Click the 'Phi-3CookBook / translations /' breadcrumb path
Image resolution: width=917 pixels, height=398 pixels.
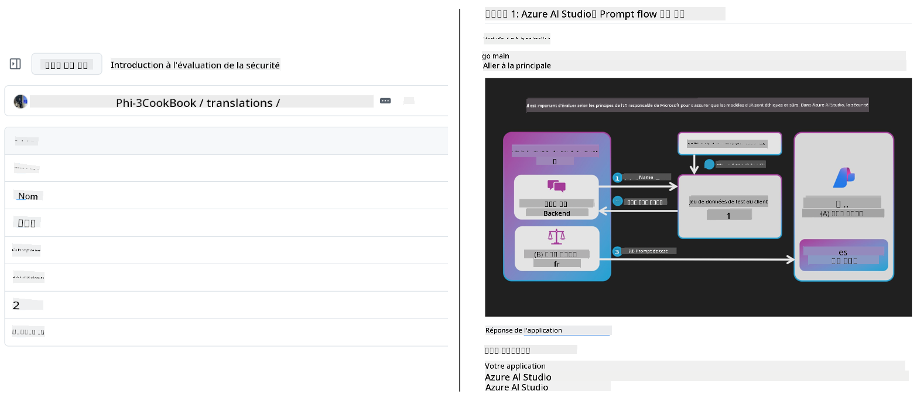click(198, 102)
